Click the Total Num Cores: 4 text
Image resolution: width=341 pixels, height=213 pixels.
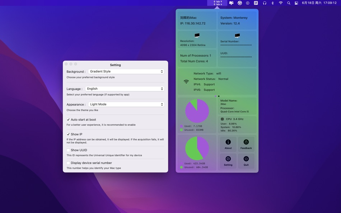point(194,61)
